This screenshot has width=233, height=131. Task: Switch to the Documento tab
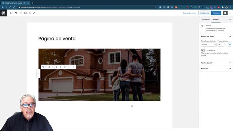(205, 20)
